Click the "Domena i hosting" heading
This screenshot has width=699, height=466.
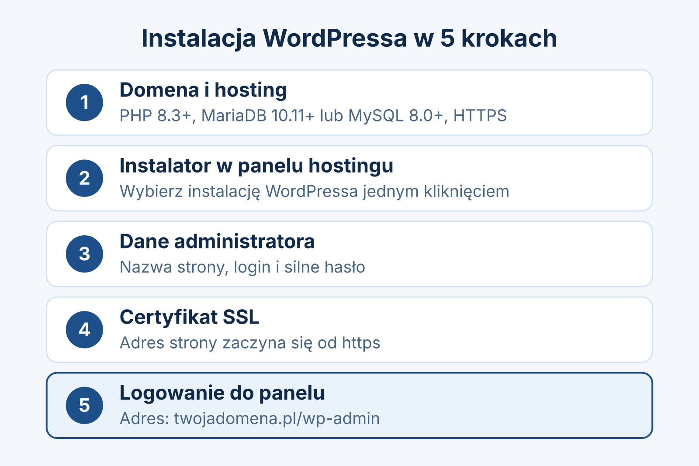(x=203, y=90)
